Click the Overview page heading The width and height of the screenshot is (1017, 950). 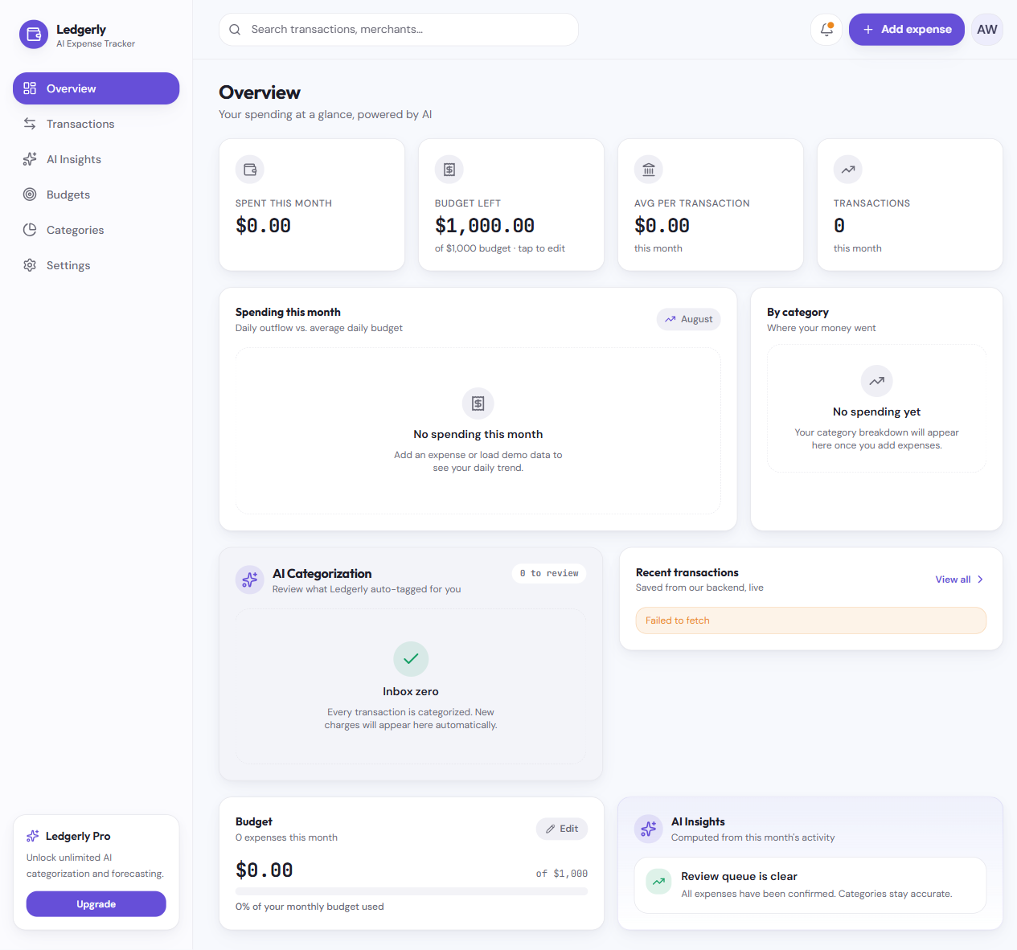pos(260,92)
